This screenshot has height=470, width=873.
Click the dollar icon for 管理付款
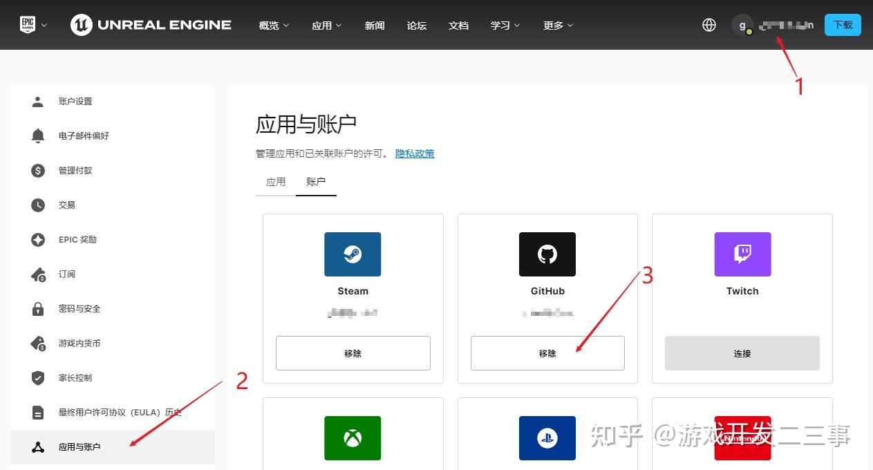pyautogui.click(x=38, y=171)
